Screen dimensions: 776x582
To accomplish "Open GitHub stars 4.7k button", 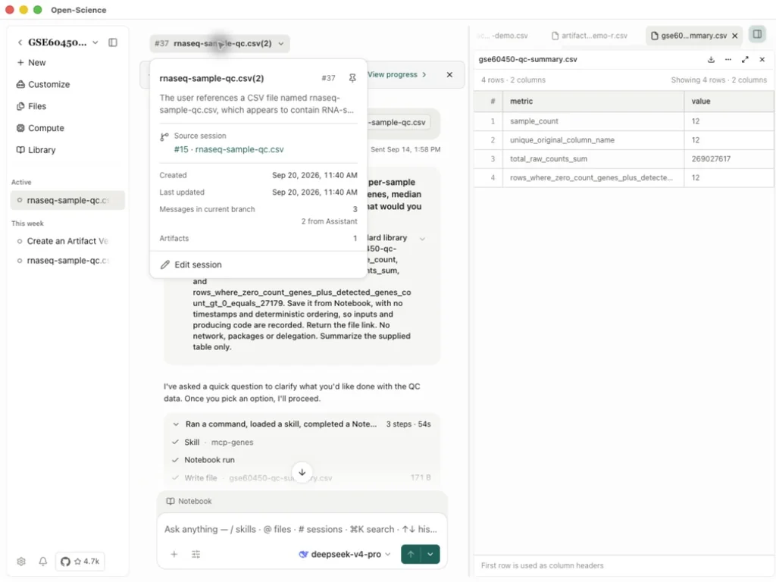I will tap(80, 562).
